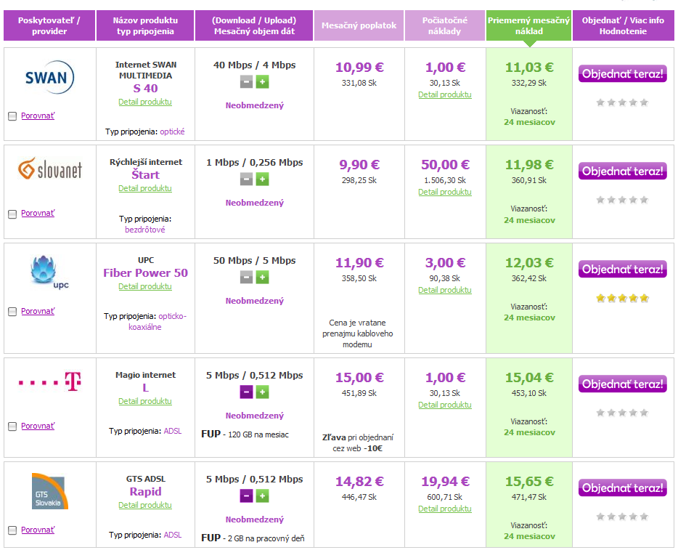This screenshot has height=550, width=678.
Task: Click the Porovnať link for Telekom
Action: coord(38,426)
